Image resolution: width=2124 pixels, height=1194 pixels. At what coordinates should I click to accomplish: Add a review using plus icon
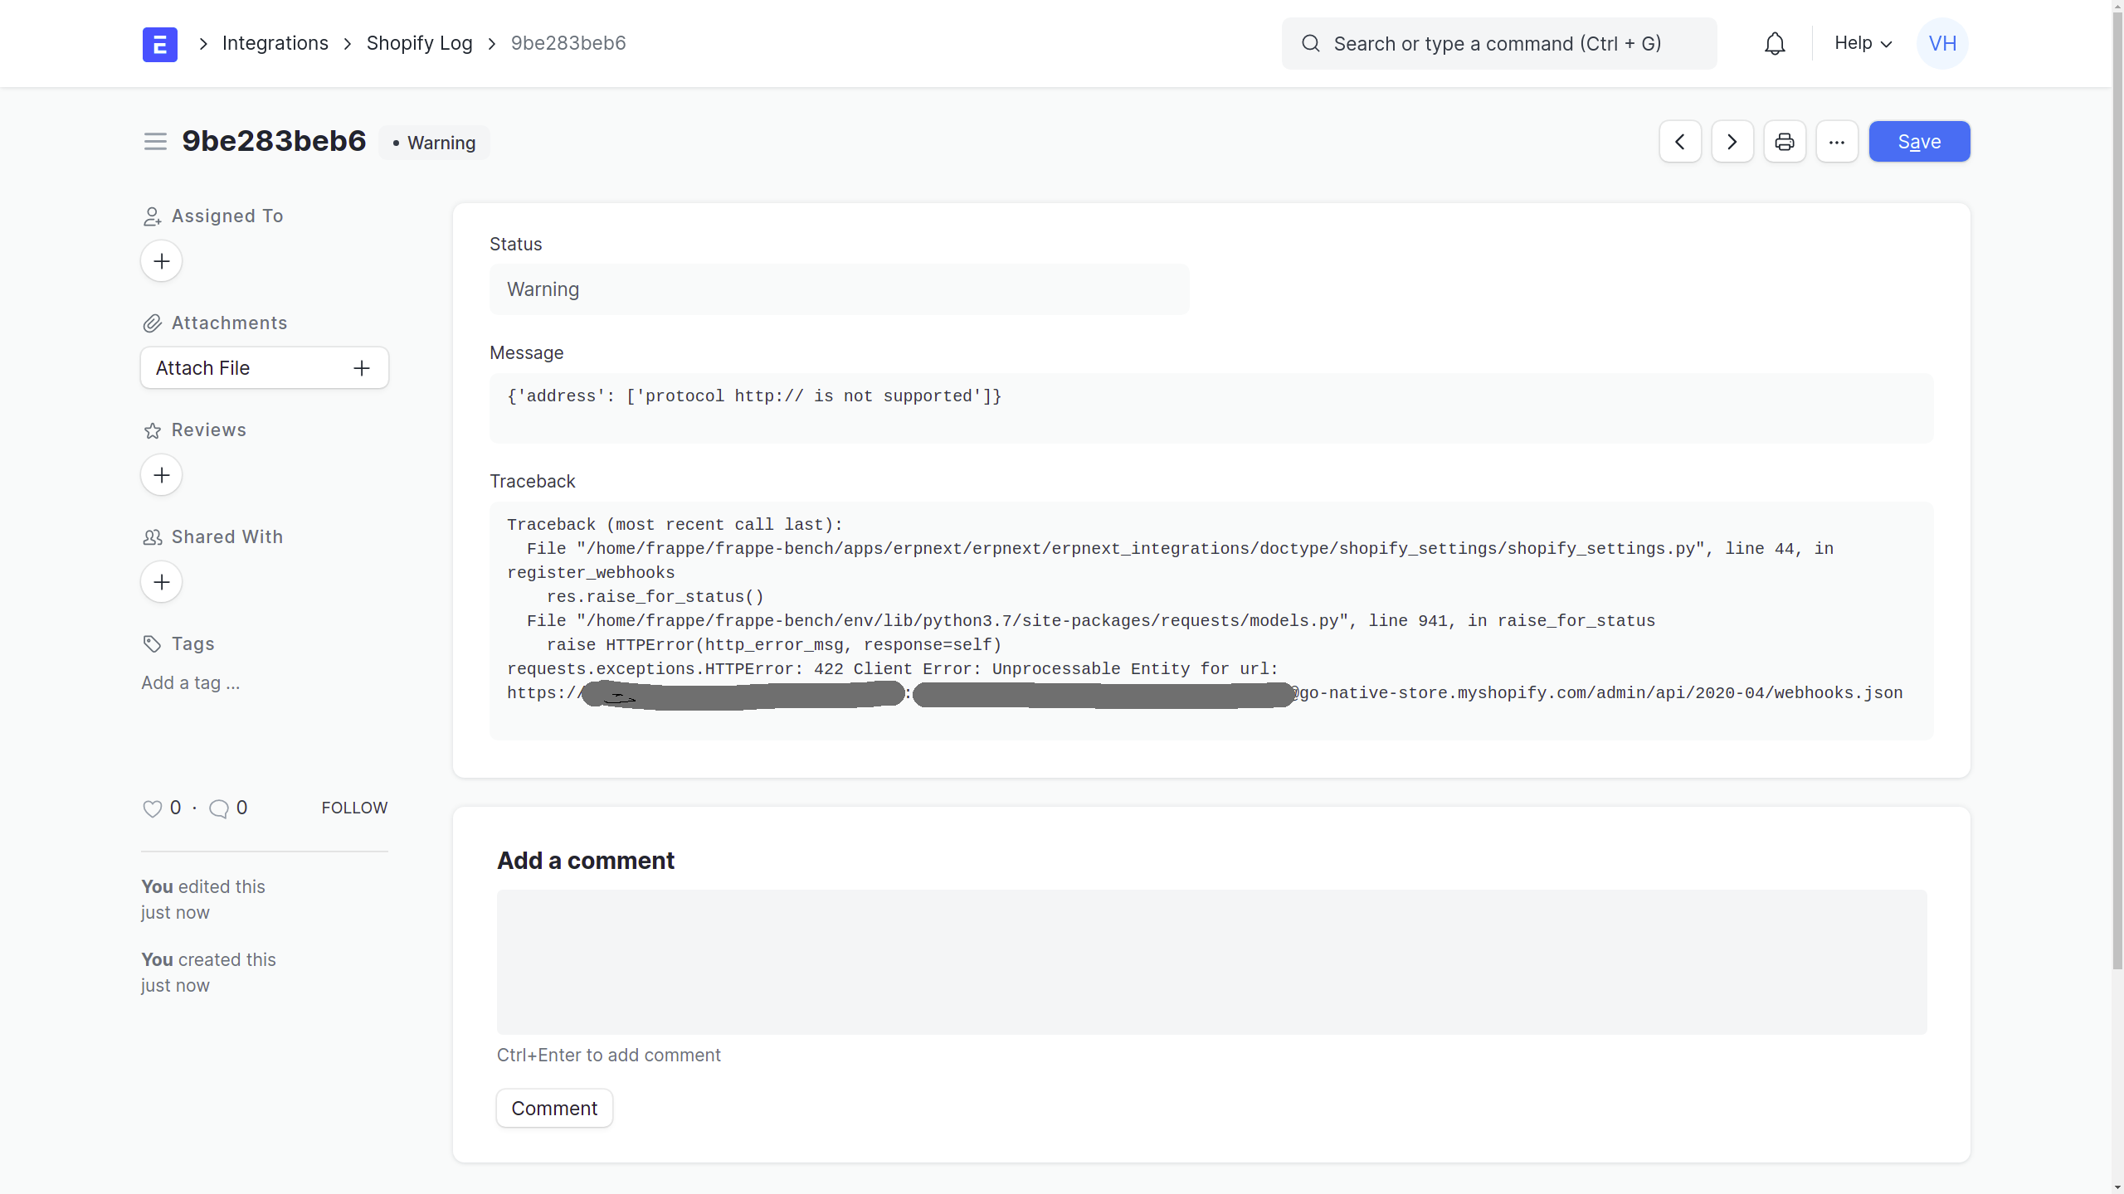point(161,474)
